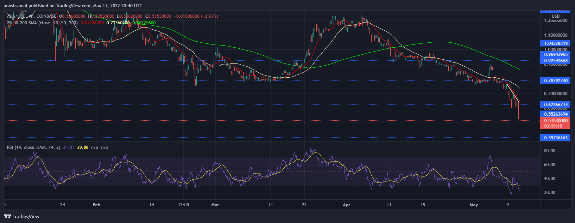Click the 0.78792740 price level label

tap(556, 81)
